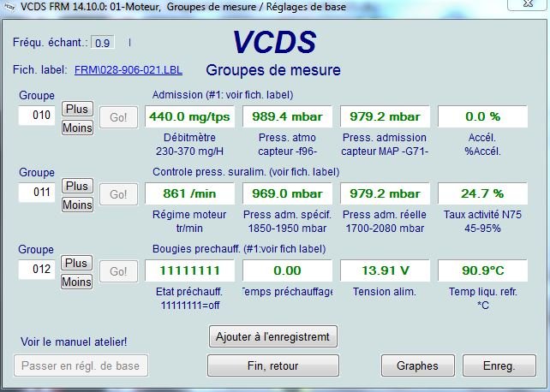Click Passer en régl. de base button
The image size is (550, 392).
(81, 365)
